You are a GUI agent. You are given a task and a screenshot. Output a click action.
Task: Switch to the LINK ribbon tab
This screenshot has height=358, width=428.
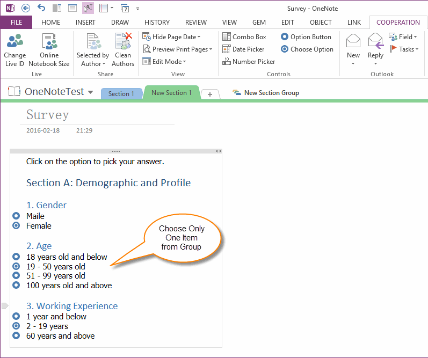[x=354, y=23]
